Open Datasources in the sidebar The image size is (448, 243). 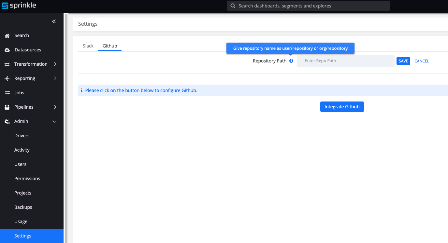28,50
